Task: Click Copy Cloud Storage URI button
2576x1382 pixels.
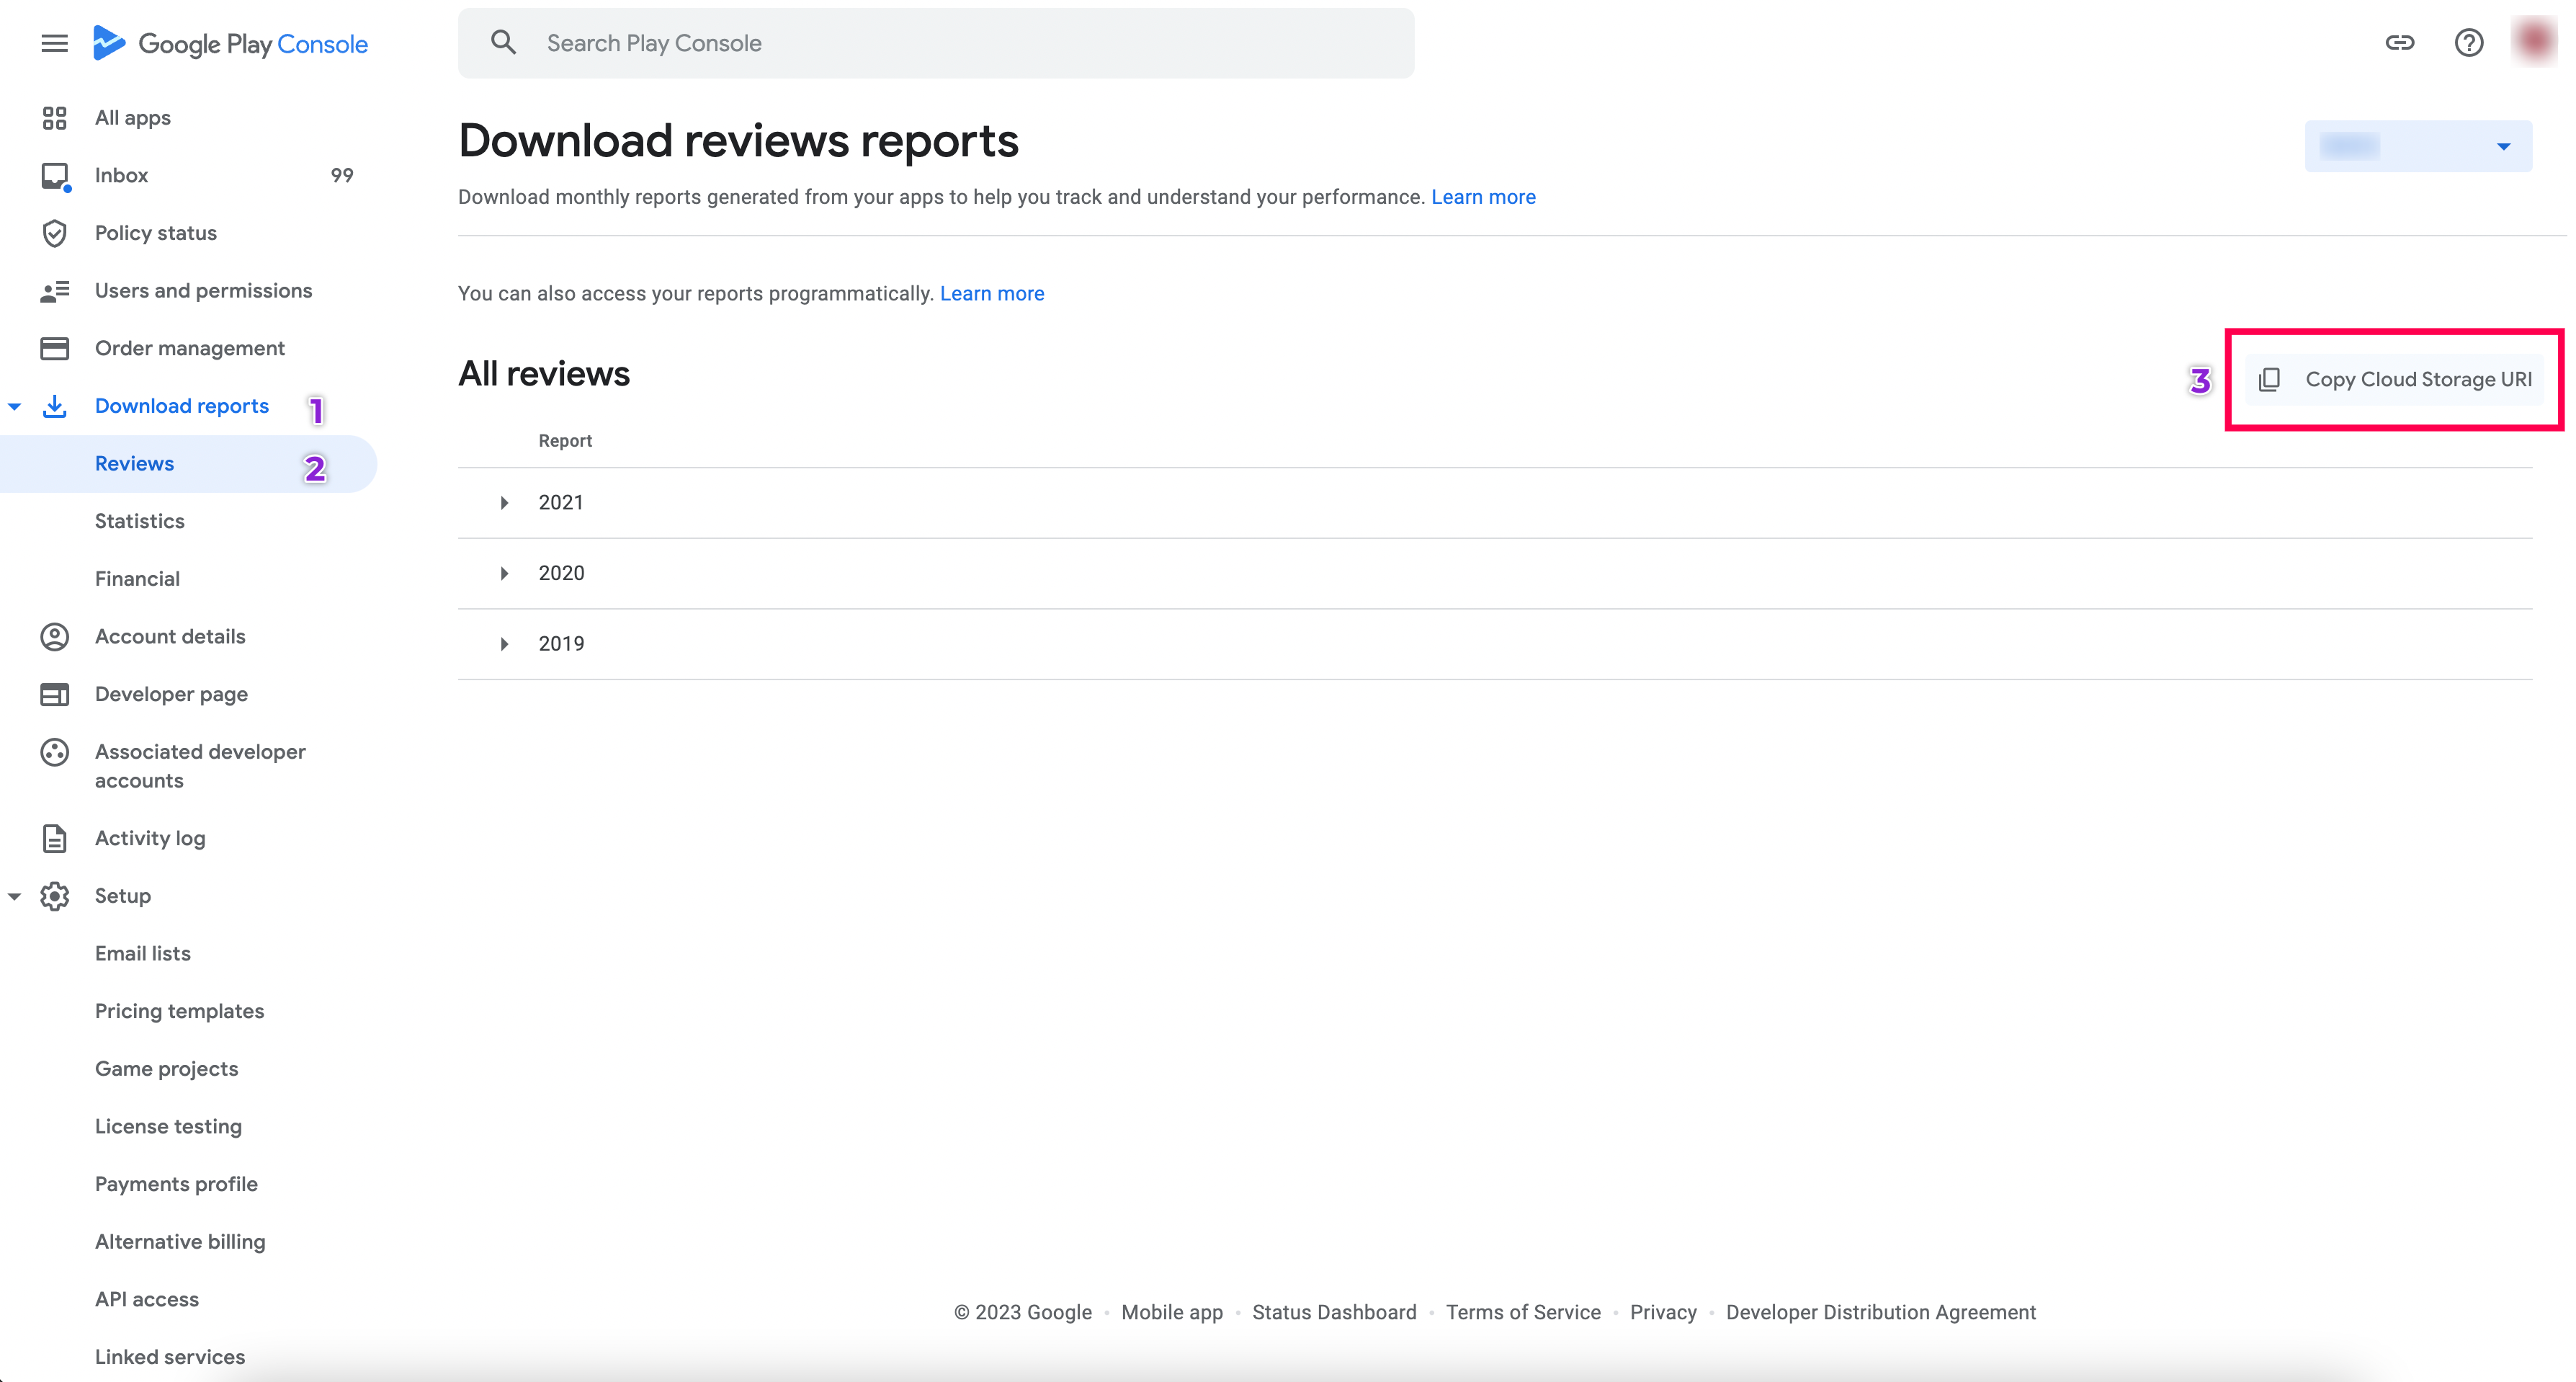Action: point(2394,379)
